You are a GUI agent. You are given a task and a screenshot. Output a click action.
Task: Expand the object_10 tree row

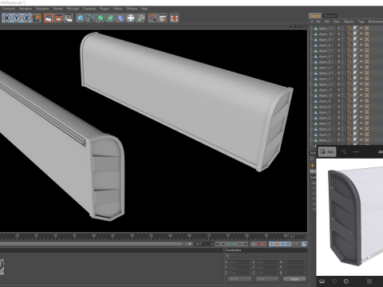(312, 96)
